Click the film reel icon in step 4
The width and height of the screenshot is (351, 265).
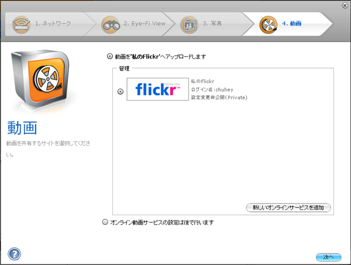pos(268,25)
